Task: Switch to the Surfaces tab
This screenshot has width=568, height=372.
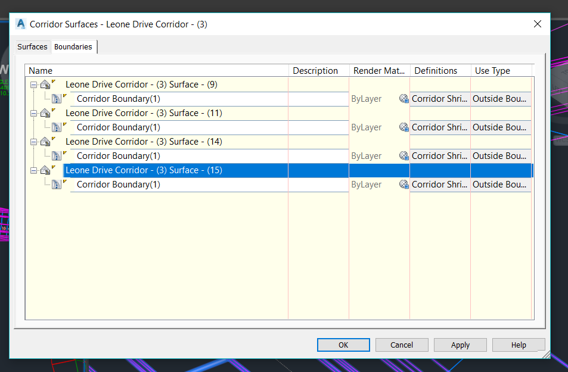Action: (32, 46)
